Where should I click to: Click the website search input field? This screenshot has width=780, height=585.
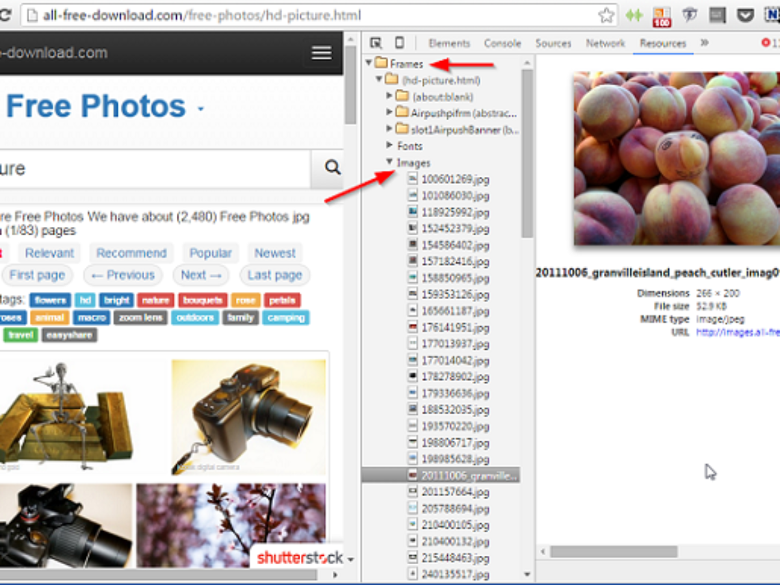tap(155, 168)
